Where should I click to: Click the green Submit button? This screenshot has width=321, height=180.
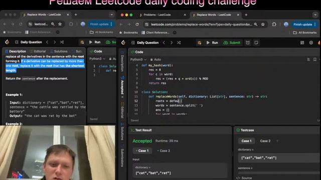coord(232,42)
